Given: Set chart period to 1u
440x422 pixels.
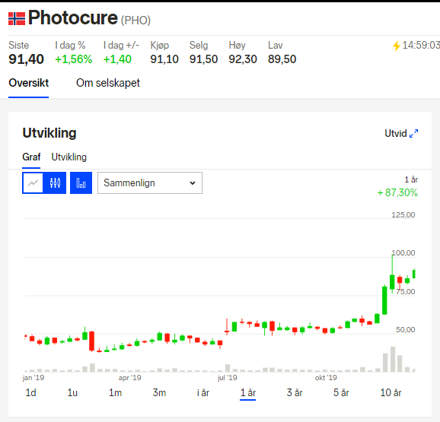Looking at the screenshot, I should tap(72, 392).
